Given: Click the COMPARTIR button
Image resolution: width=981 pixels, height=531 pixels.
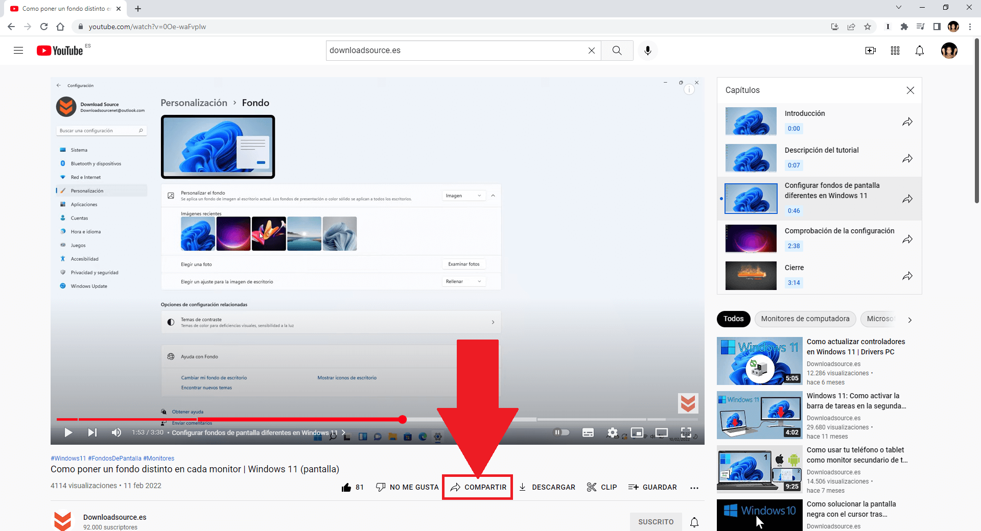Looking at the screenshot, I should click(478, 487).
